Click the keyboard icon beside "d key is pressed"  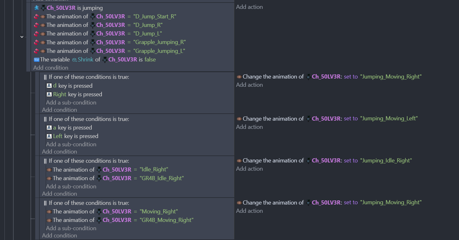[49, 86]
